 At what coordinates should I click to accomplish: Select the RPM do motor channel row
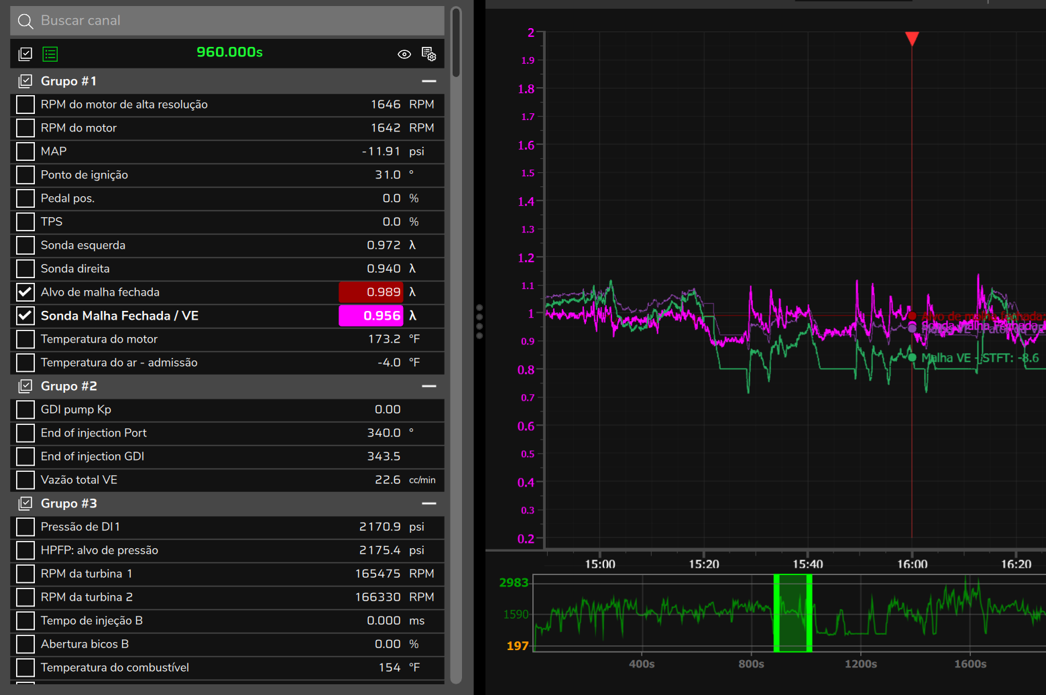tap(227, 128)
